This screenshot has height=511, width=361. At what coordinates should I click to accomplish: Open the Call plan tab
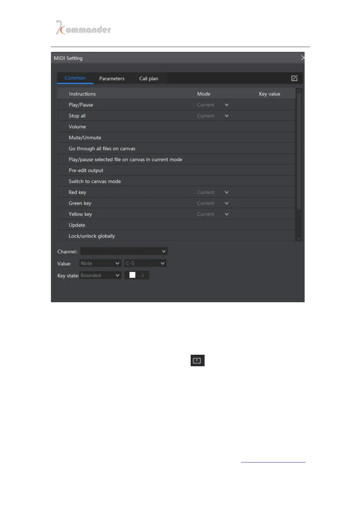(149, 79)
